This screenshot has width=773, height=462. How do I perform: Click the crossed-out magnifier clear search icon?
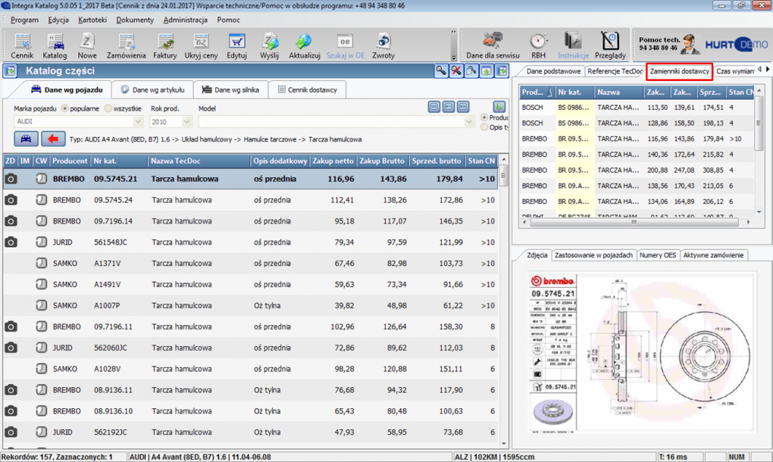456,71
